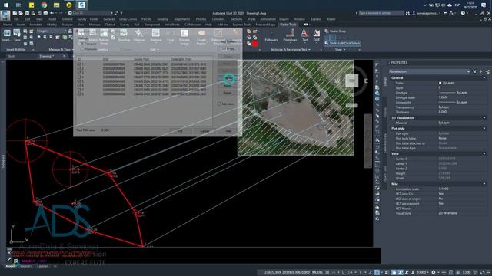
Task: Click the ViewCube top face
Action: tap(352, 80)
